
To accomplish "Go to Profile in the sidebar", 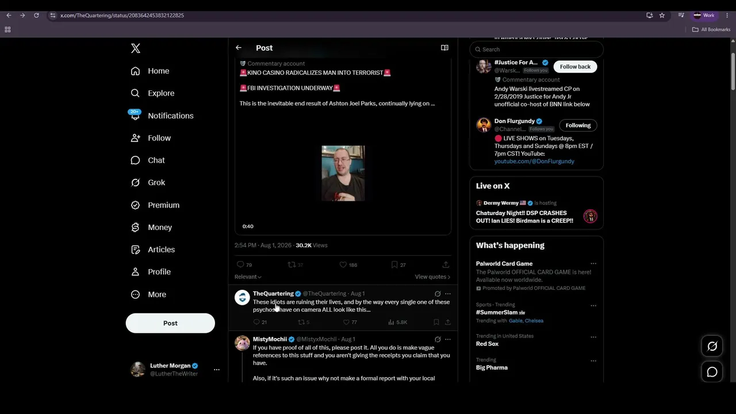I will pos(151,272).
